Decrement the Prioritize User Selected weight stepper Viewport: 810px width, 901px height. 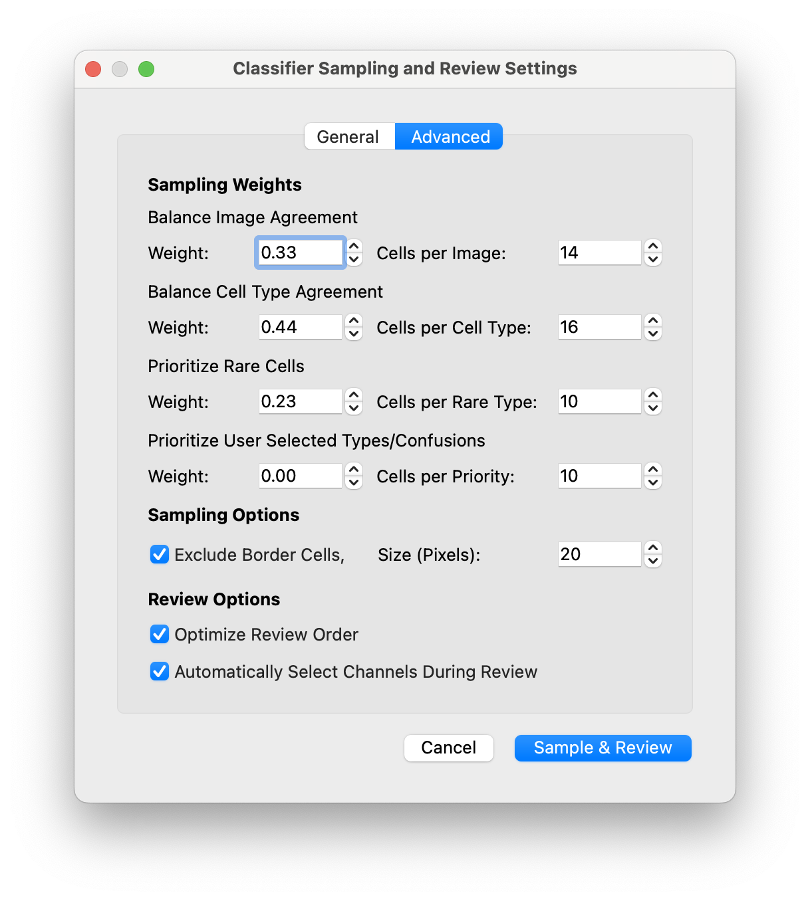[x=354, y=482]
